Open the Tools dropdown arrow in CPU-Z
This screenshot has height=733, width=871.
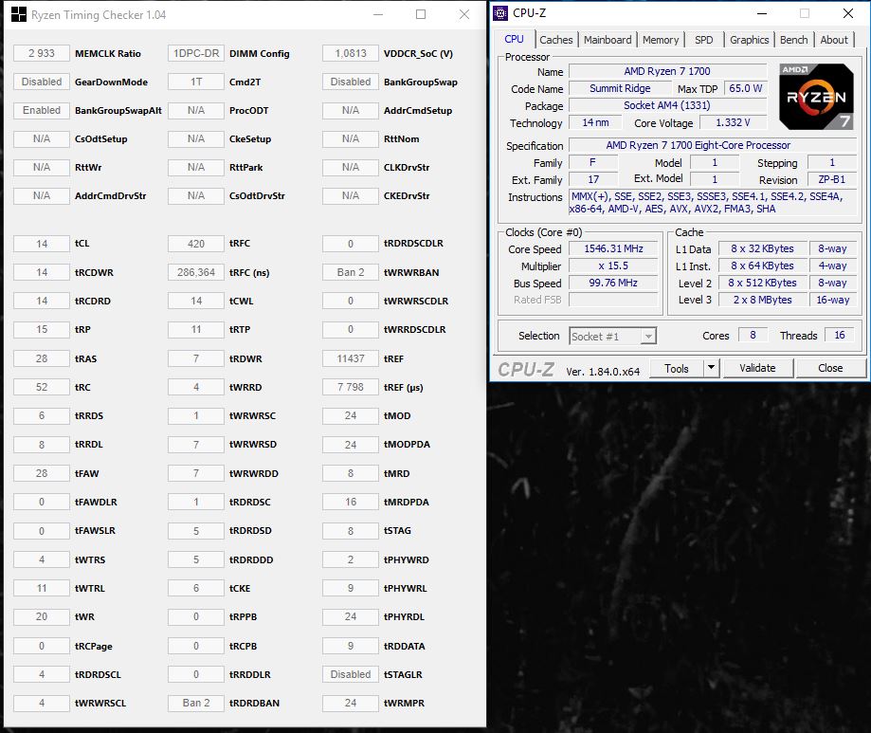click(711, 368)
